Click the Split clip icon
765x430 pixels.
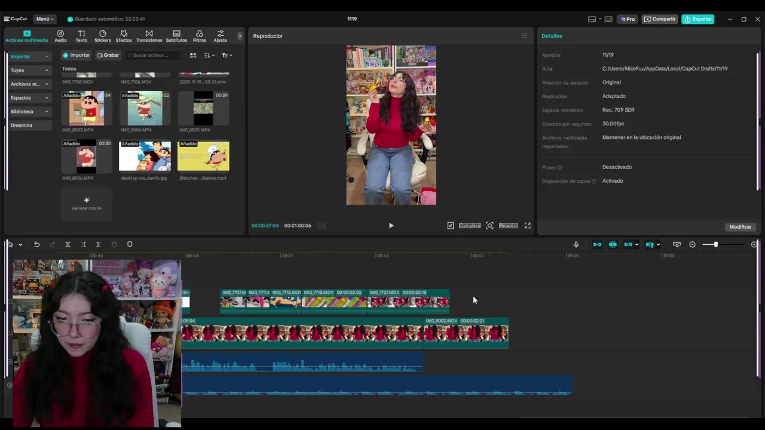pyautogui.click(x=68, y=245)
